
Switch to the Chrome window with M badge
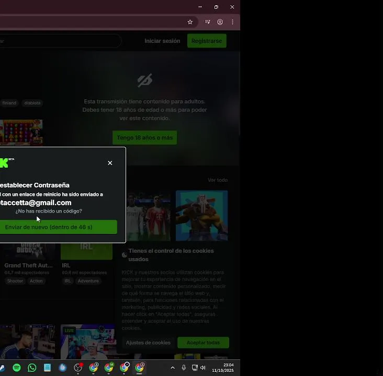[x=109, y=368]
